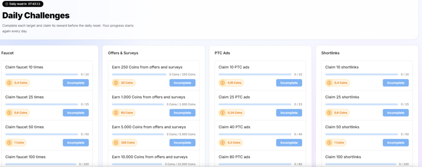Click the coin icon beside 0,4 Coins under Claim 10 shortlinks

tap(329, 83)
